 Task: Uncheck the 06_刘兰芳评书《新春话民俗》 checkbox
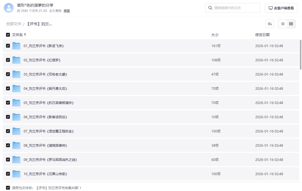(8, 117)
